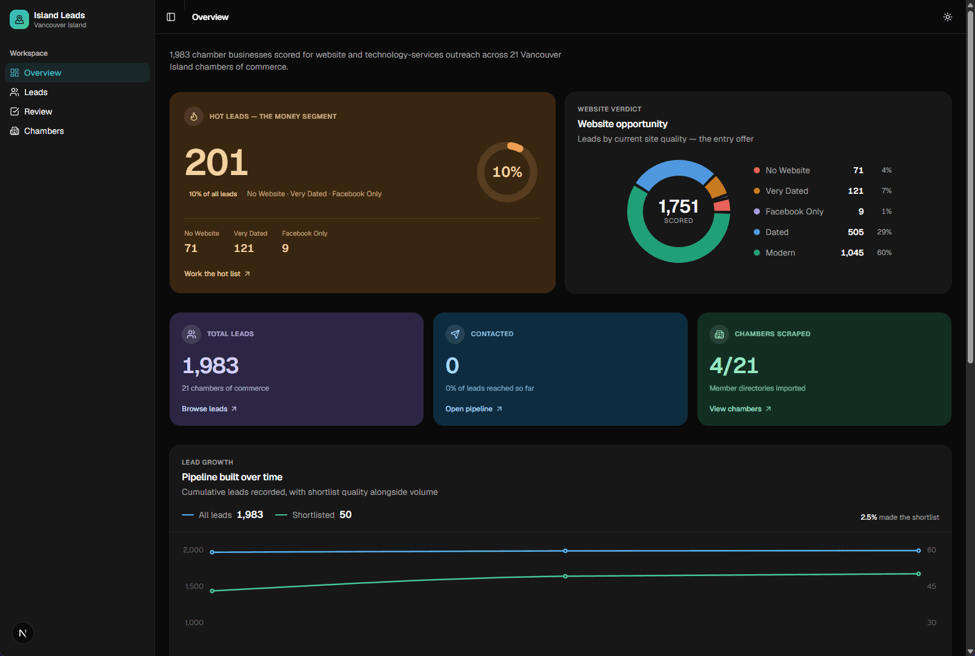Click the Modern 1,045 count in legend
The image size is (975, 656).
(852, 253)
